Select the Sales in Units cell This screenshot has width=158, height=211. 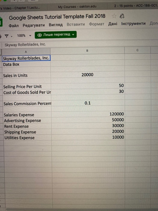tap(26, 75)
